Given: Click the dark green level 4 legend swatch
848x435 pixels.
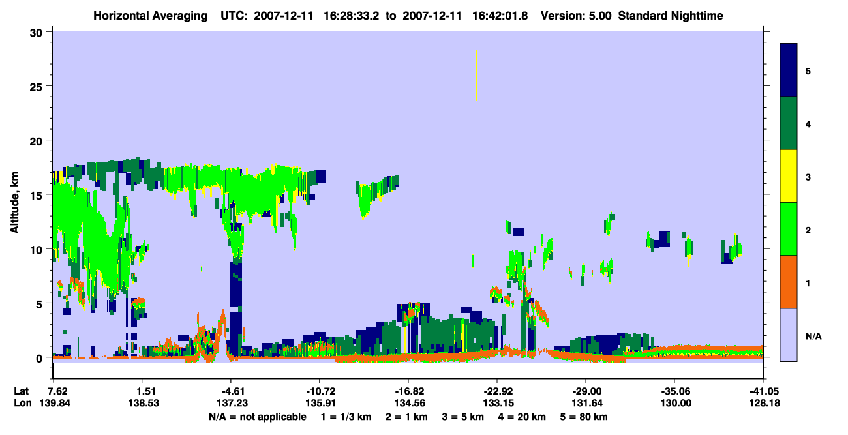Looking at the screenshot, I should click(789, 123).
